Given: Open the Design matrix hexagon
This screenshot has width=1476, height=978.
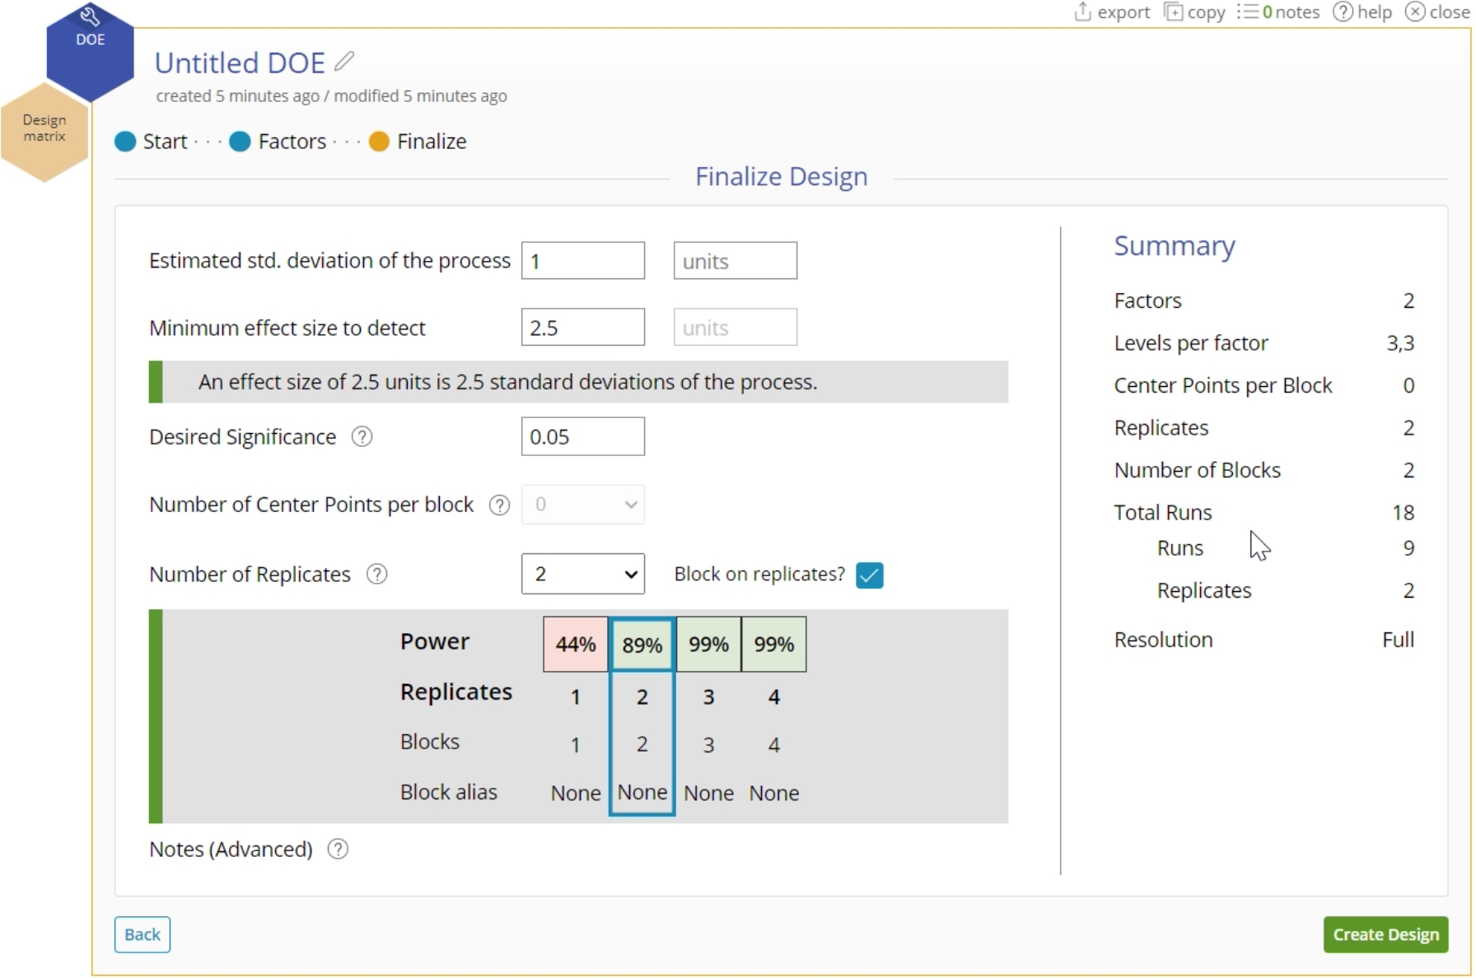Looking at the screenshot, I should 44,131.
